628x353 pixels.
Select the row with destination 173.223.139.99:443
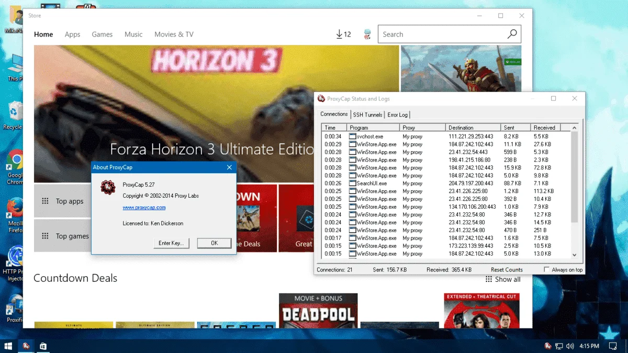[446, 246]
